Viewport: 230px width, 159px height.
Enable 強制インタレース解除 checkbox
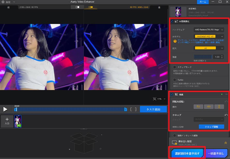174,136
